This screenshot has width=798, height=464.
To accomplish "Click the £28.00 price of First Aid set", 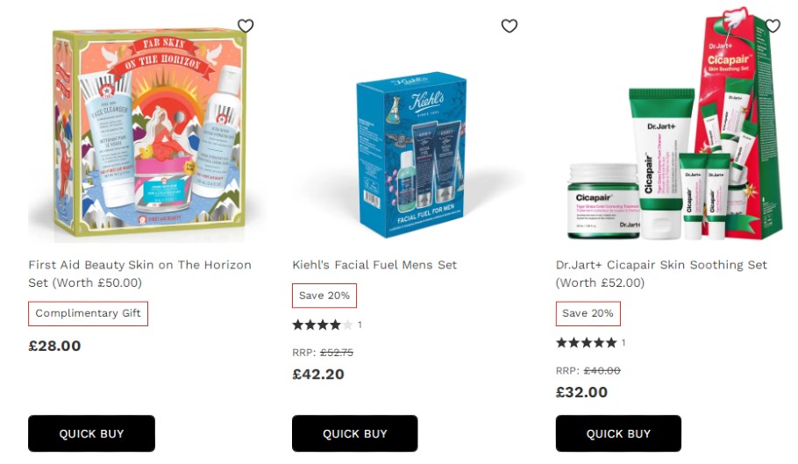I will point(54,346).
